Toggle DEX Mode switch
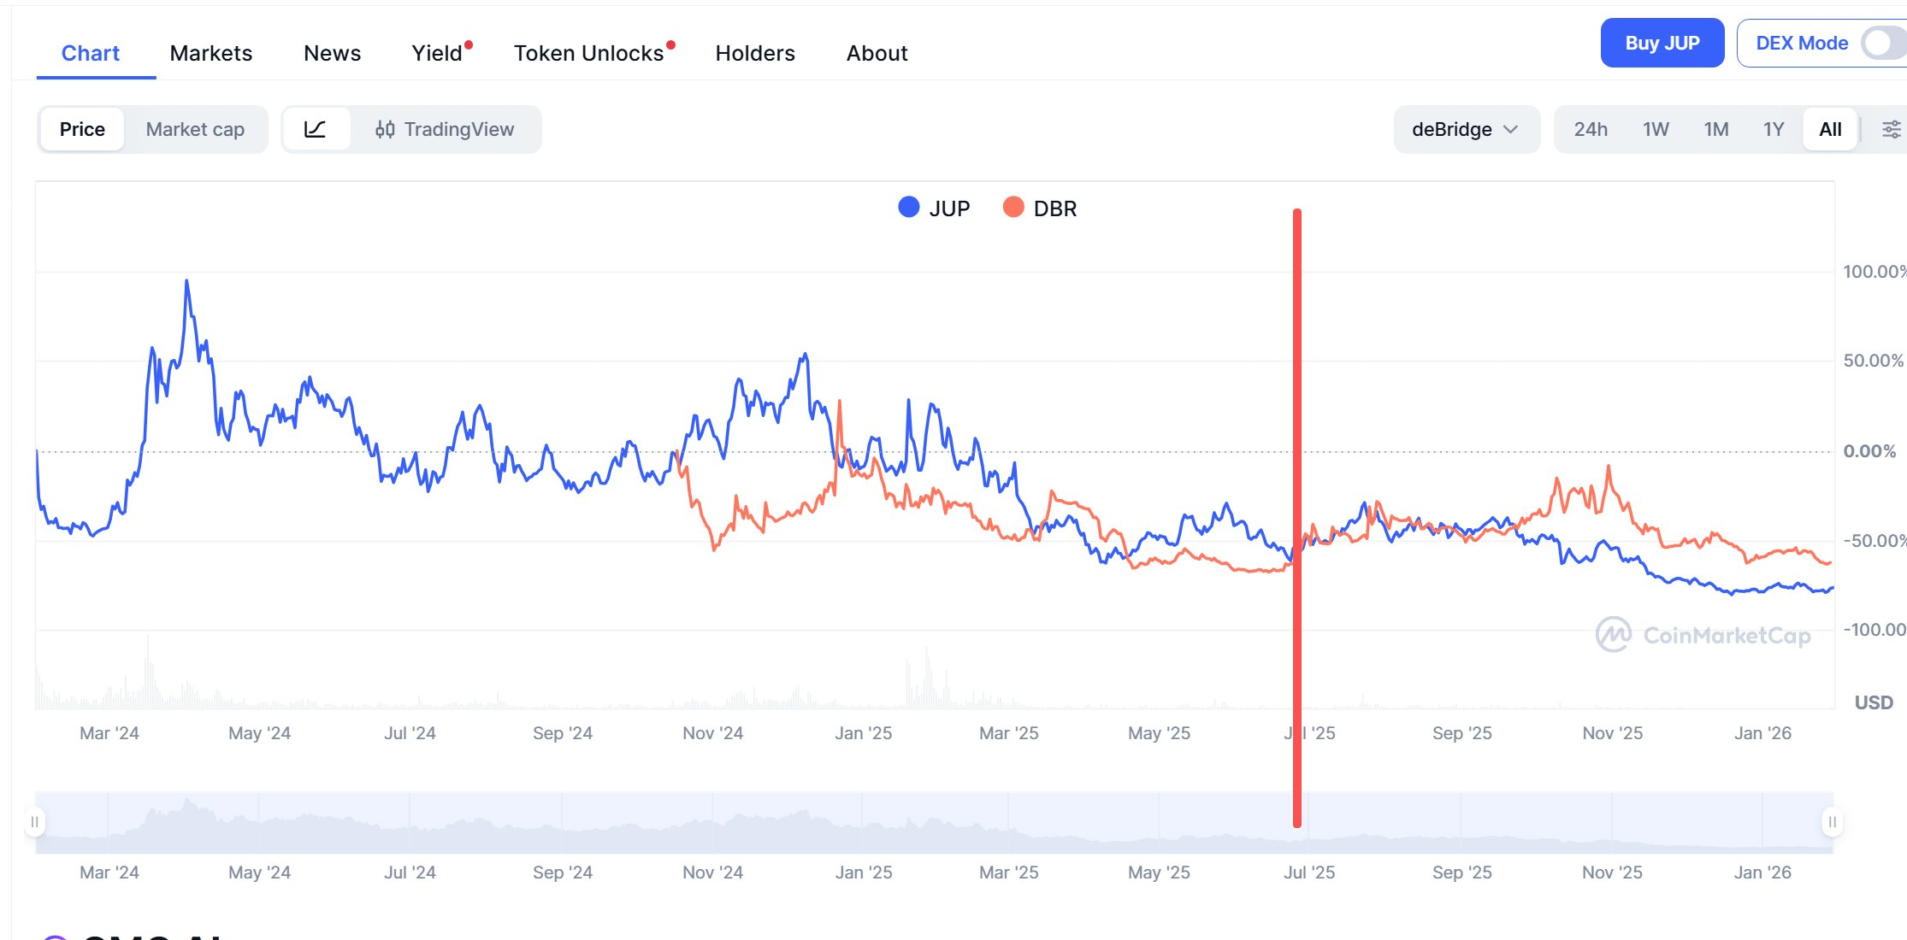This screenshot has width=1907, height=940. click(x=1882, y=43)
